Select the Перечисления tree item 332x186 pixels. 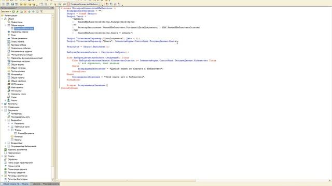pos(14,153)
